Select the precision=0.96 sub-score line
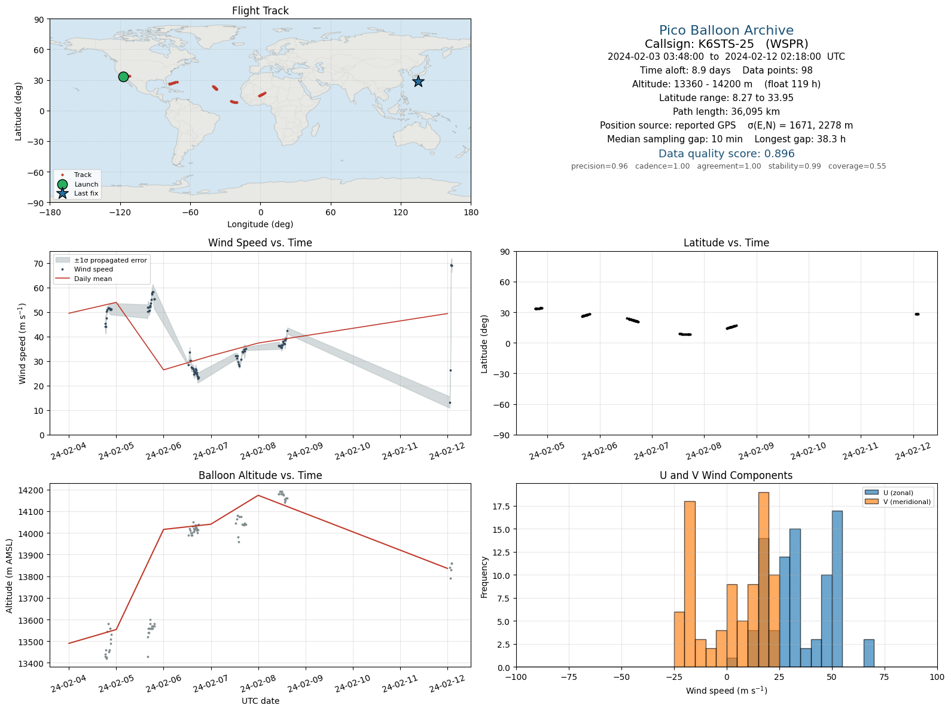 pyautogui.click(x=729, y=166)
